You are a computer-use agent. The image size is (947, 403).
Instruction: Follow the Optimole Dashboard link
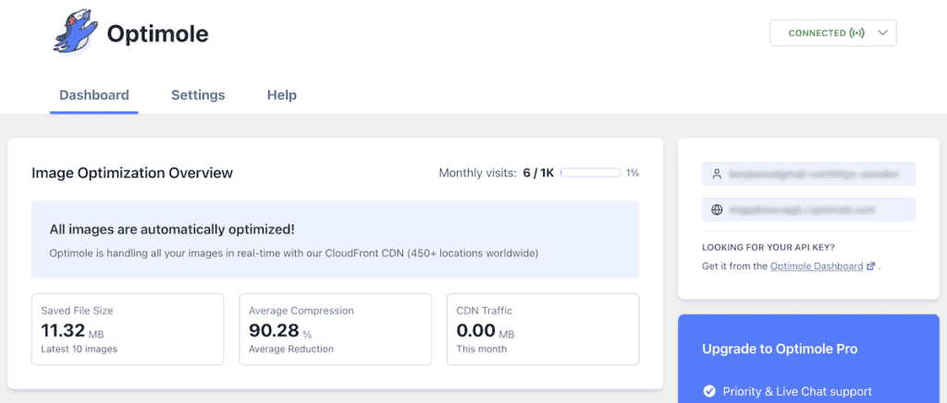817,266
